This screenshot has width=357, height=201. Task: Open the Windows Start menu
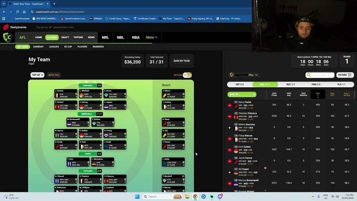click(x=137, y=197)
